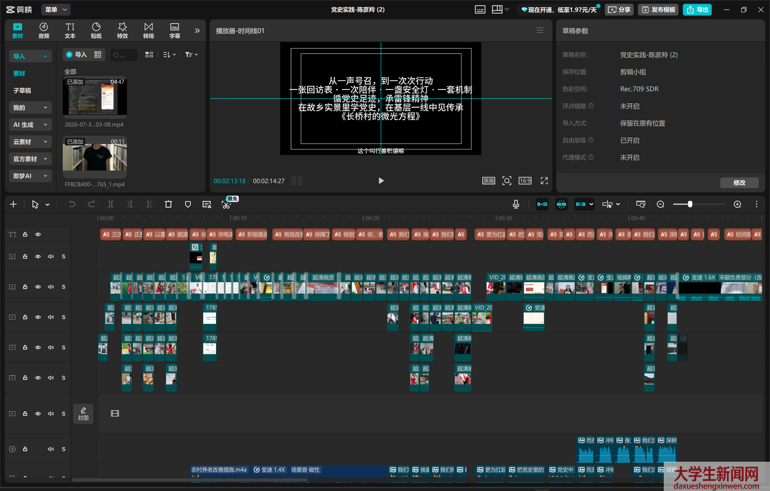Image resolution: width=770 pixels, height=491 pixels.
Task: Click the marker shield icon in timeline toolbar
Action: [x=188, y=204]
